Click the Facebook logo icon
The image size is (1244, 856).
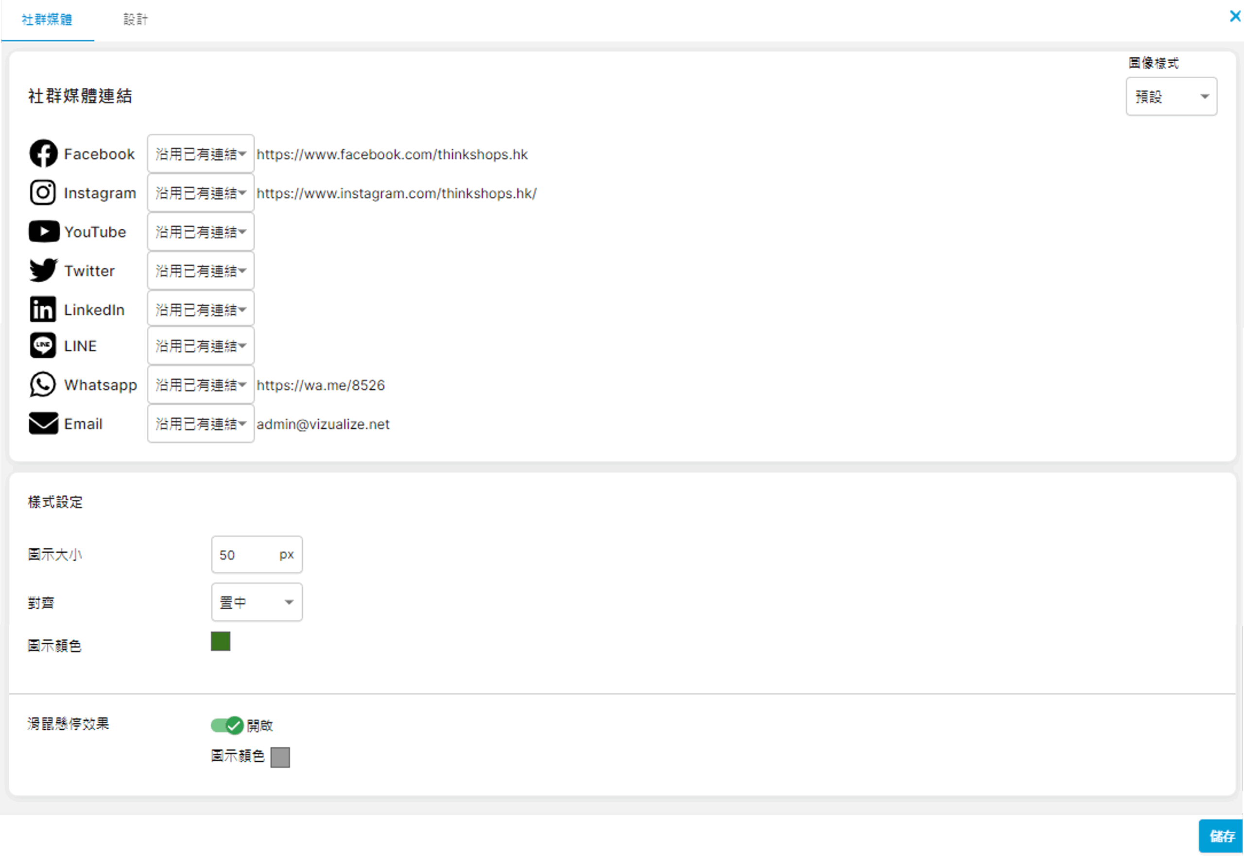43,154
